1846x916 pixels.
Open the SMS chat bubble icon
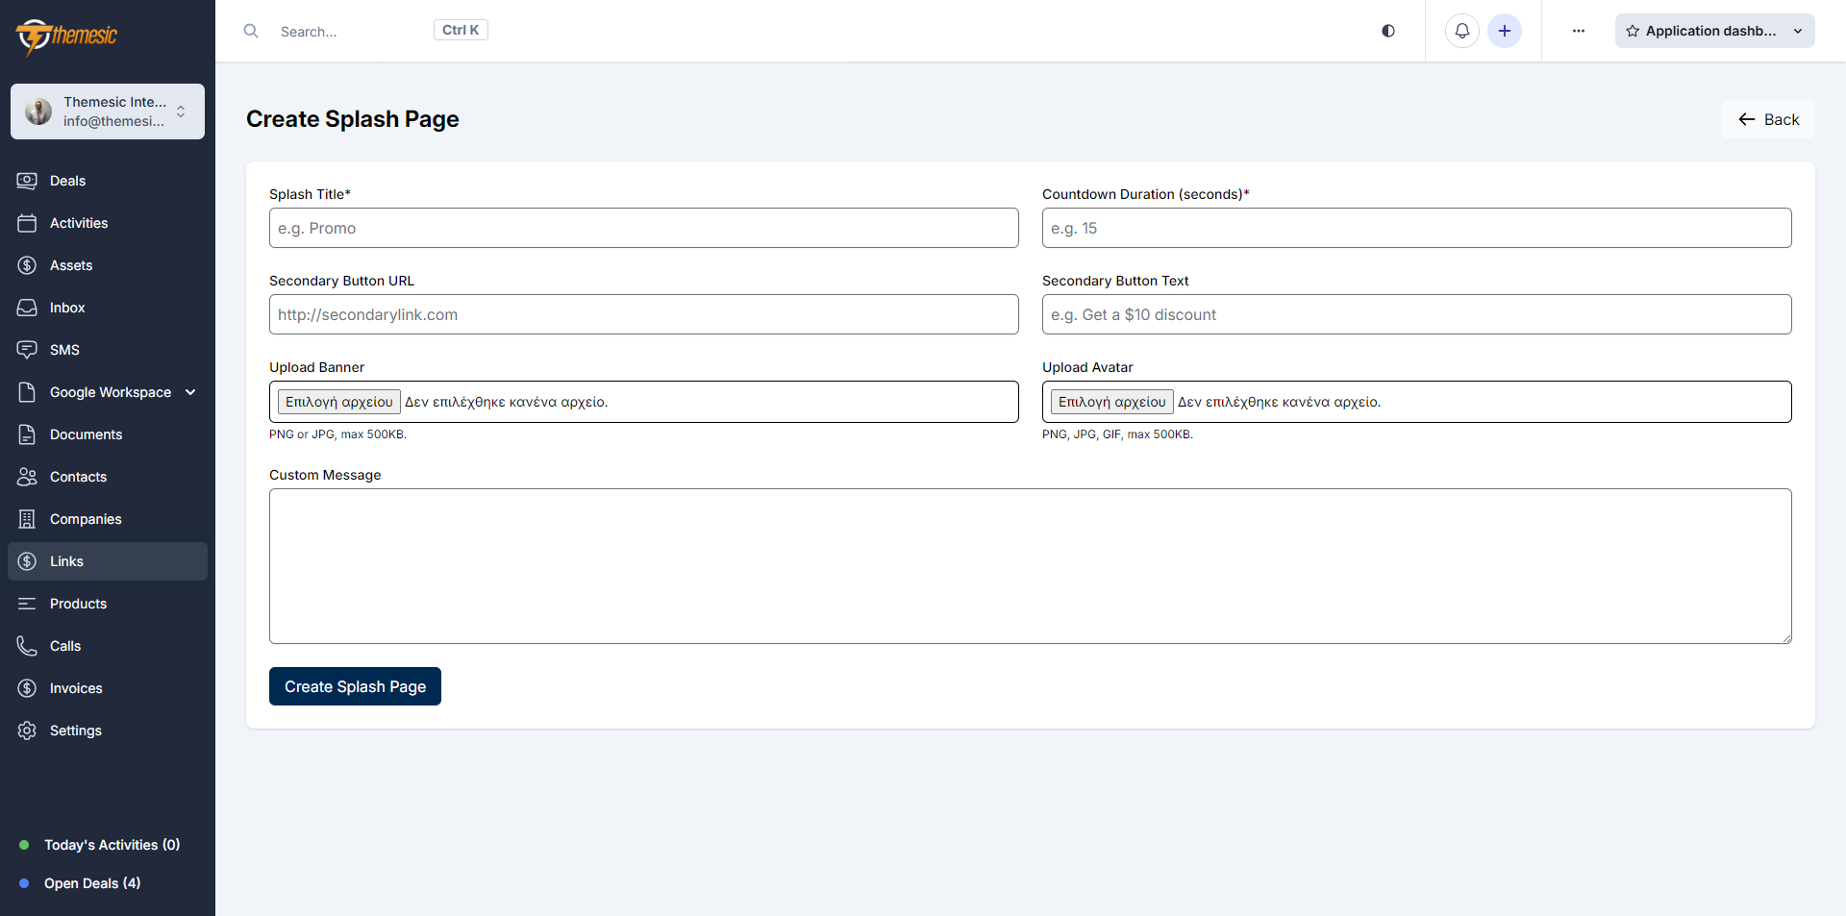26,349
